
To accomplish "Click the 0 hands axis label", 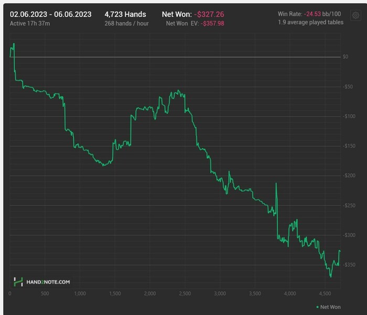I will pos(10,294).
